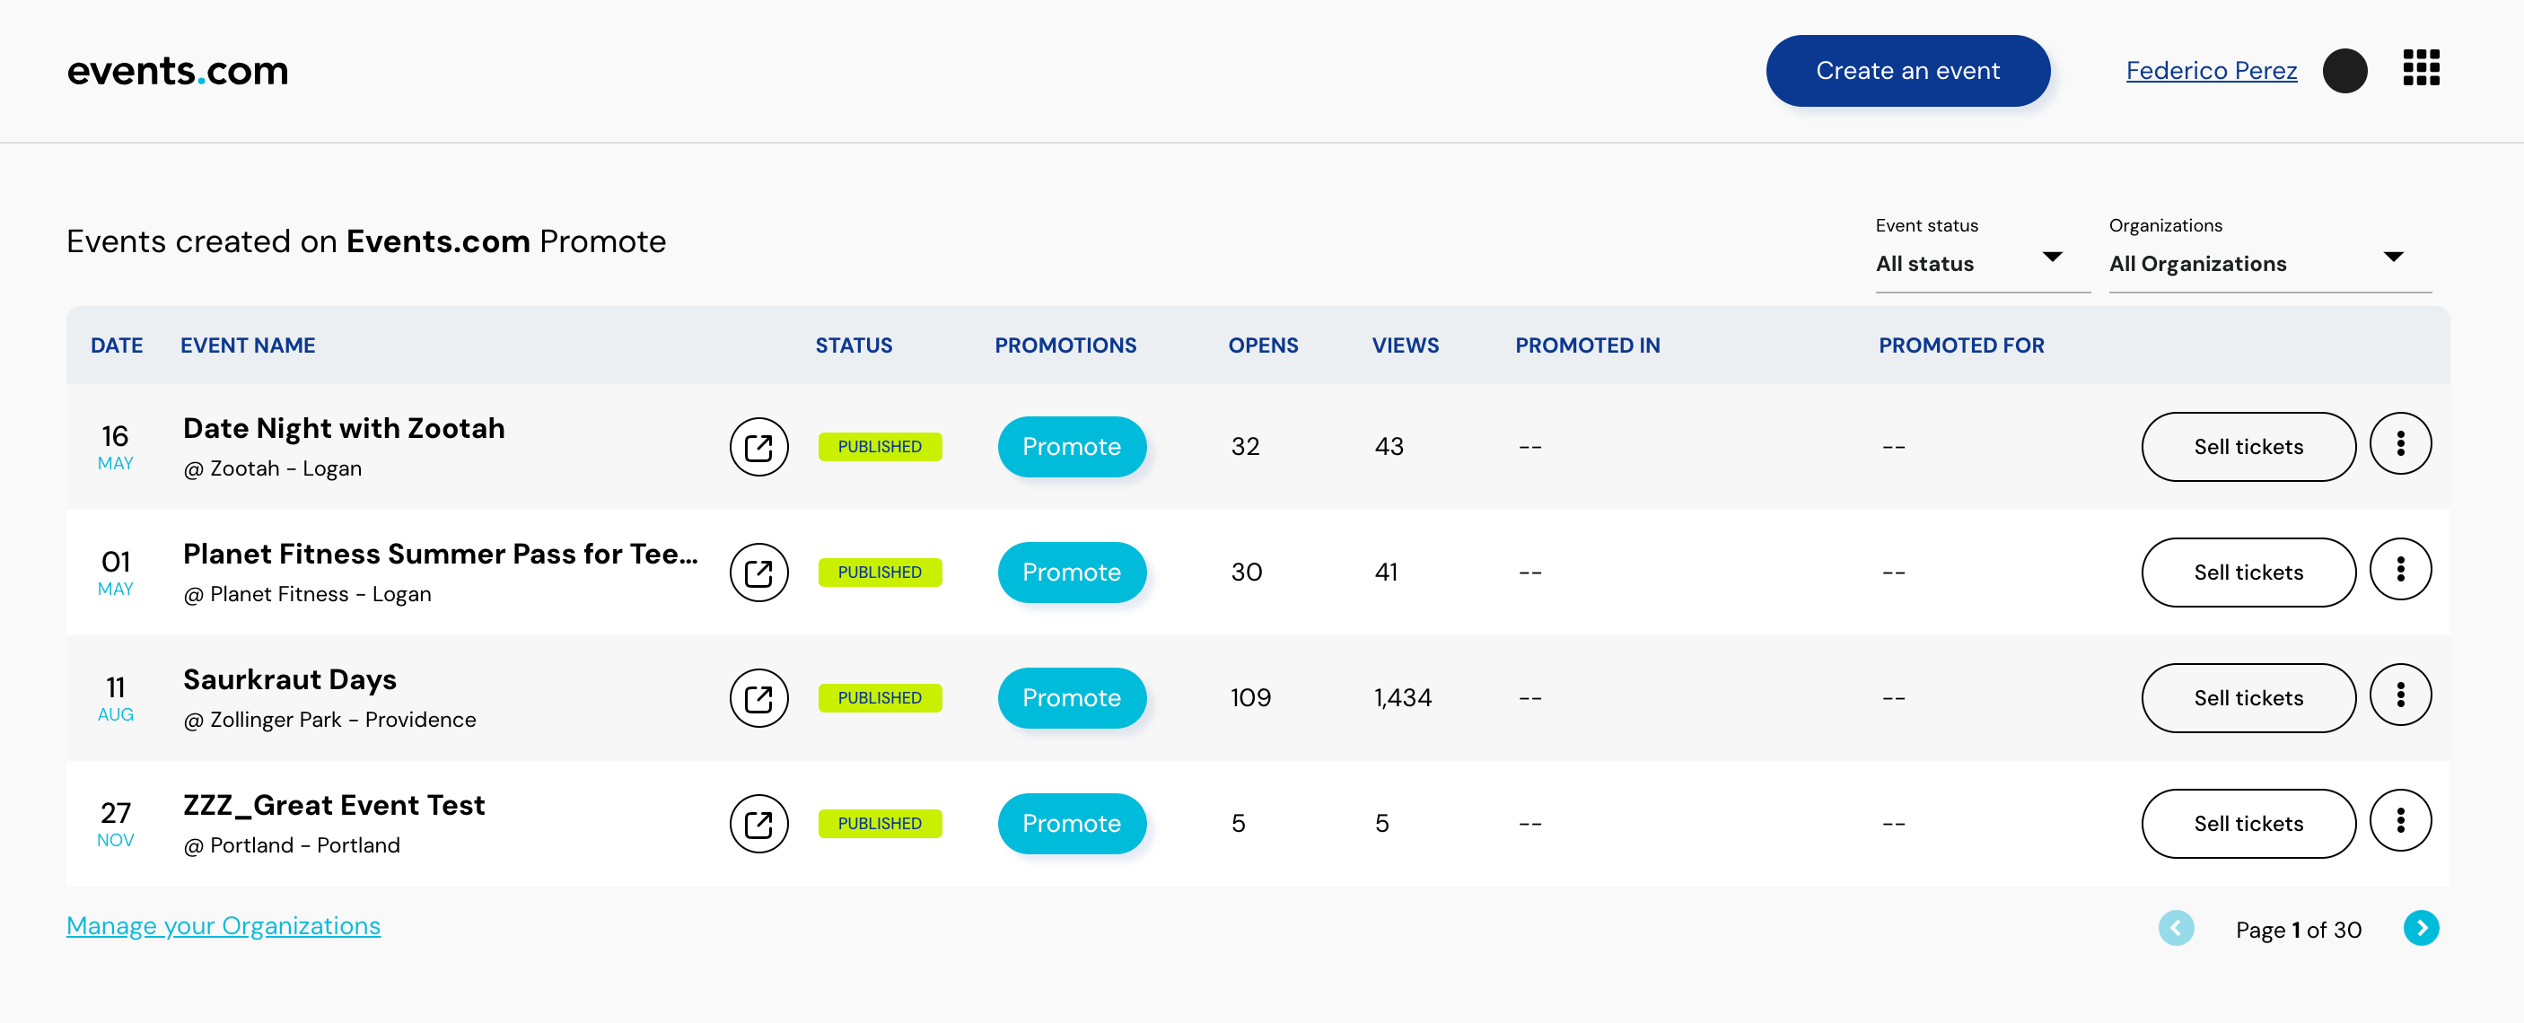This screenshot has height=1023, width=2524.
Task: Promote the Planet Fitness Summer Pass event
Action: coord(1071,573)
